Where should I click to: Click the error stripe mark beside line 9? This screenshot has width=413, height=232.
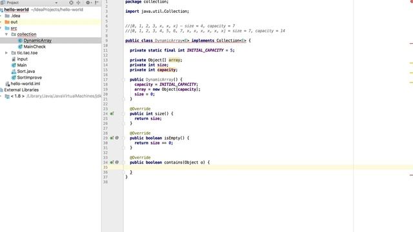pyautogui.click(x=411, y=43)
